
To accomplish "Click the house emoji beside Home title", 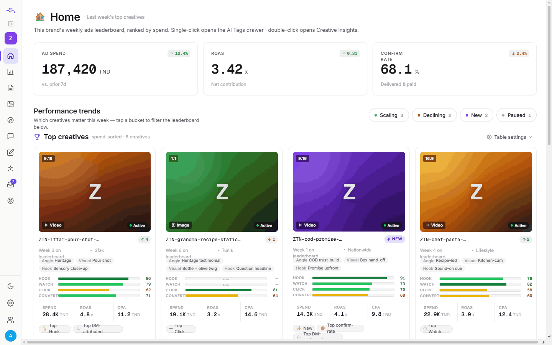I will pos(40,17).
